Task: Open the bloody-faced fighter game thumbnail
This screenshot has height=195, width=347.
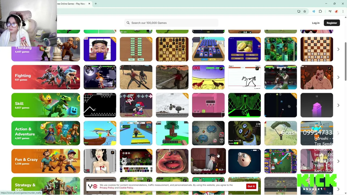Action: pyautogui.click(x=317, y=77)
